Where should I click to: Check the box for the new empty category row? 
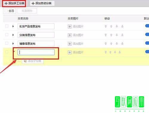pyautogui.click(x=7, y=52)
